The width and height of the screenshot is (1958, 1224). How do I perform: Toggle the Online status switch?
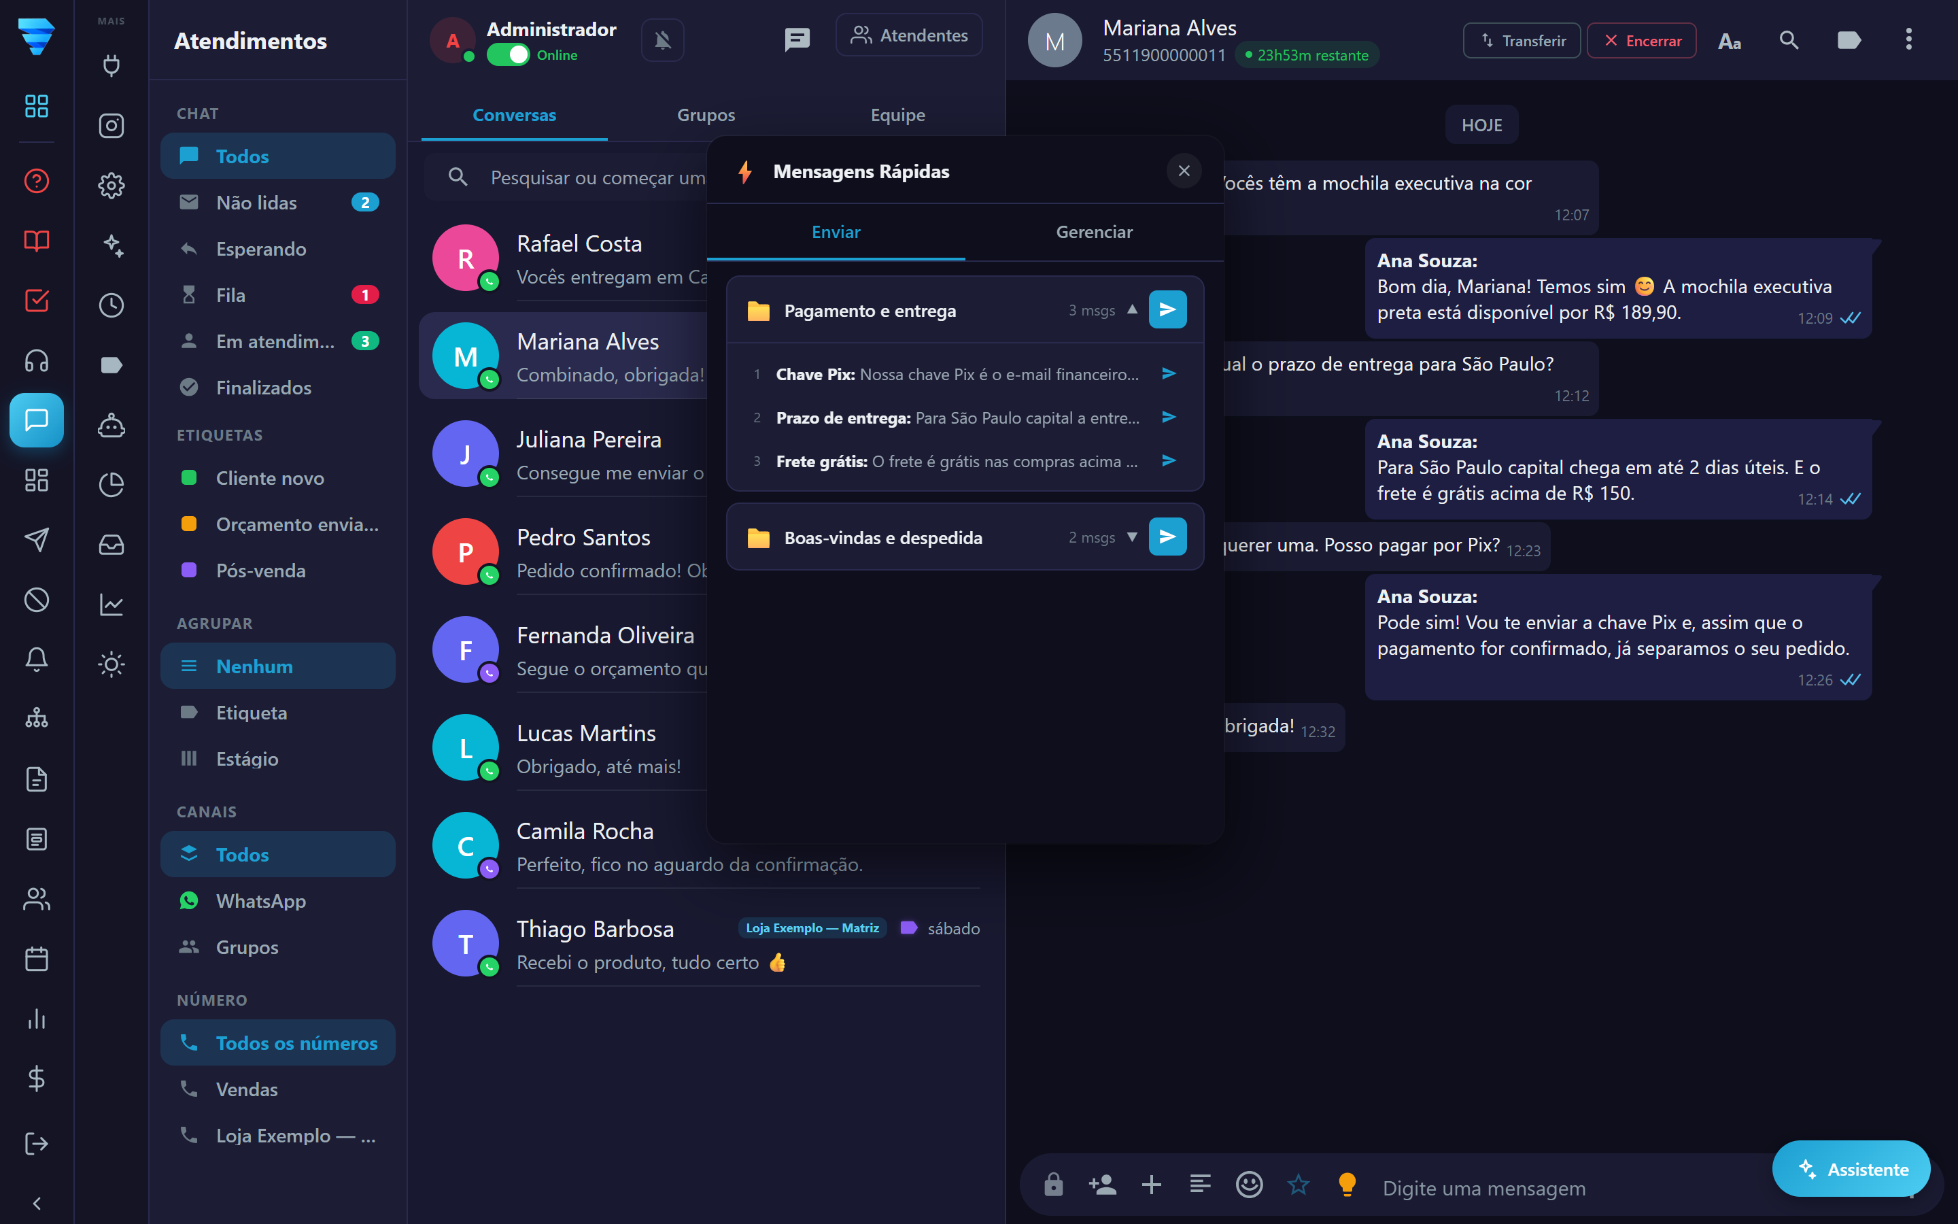507,55
